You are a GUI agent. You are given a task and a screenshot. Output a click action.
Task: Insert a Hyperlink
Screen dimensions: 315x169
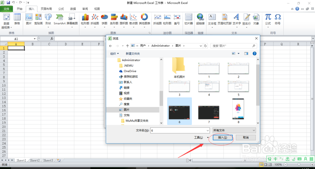pyautogui.click(x=200, y=19)
